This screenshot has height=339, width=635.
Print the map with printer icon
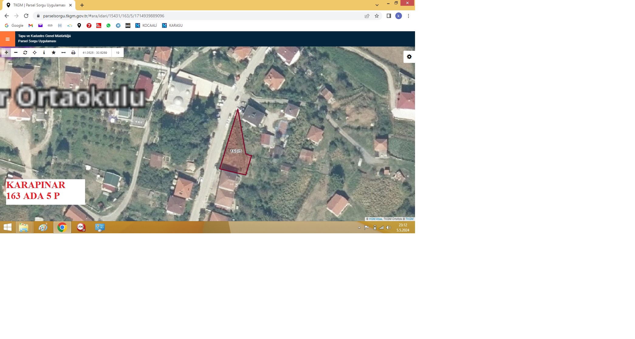[x=73, y=53]
